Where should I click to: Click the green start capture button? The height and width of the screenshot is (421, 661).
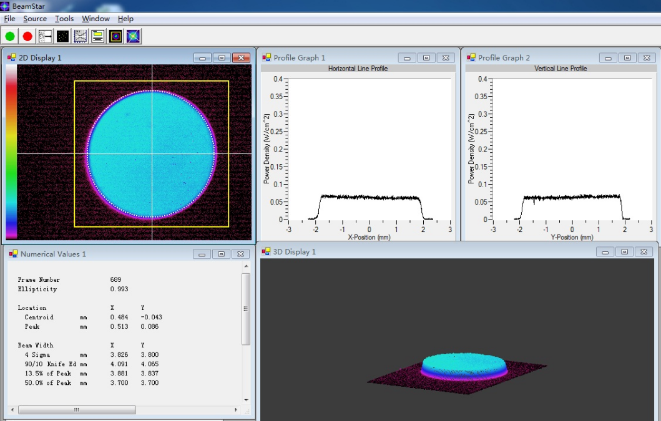point(10,37)
